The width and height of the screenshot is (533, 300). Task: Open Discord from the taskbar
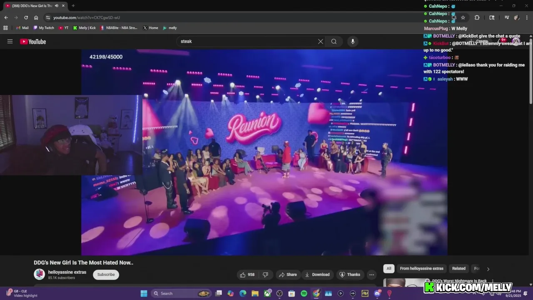coord(378,293)
